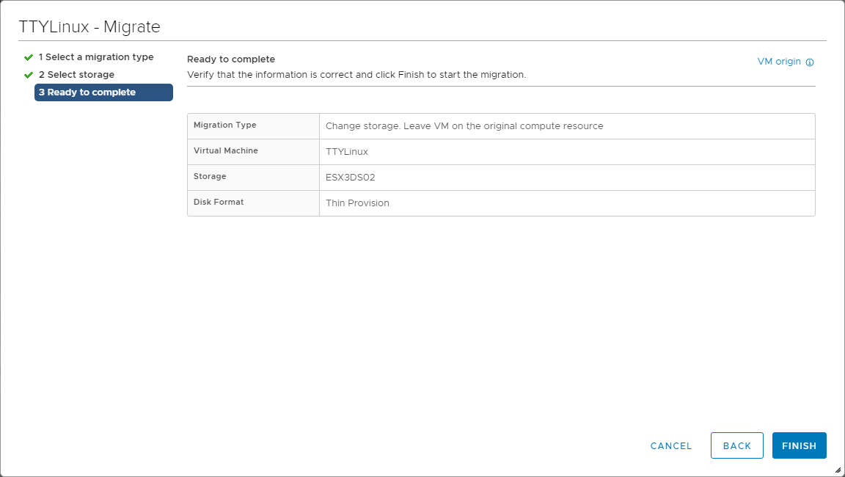
Task: Select step 3 Ready to complete
Action: (103, 92)
